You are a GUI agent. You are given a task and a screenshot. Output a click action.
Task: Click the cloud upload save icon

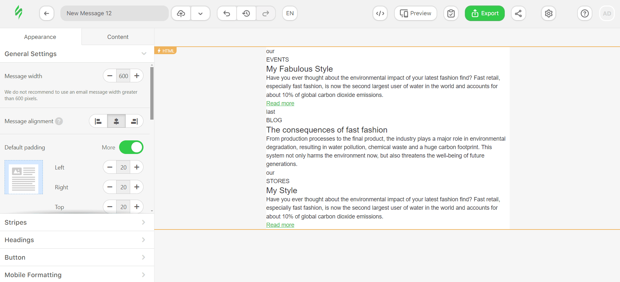click(x=181, y=13)
